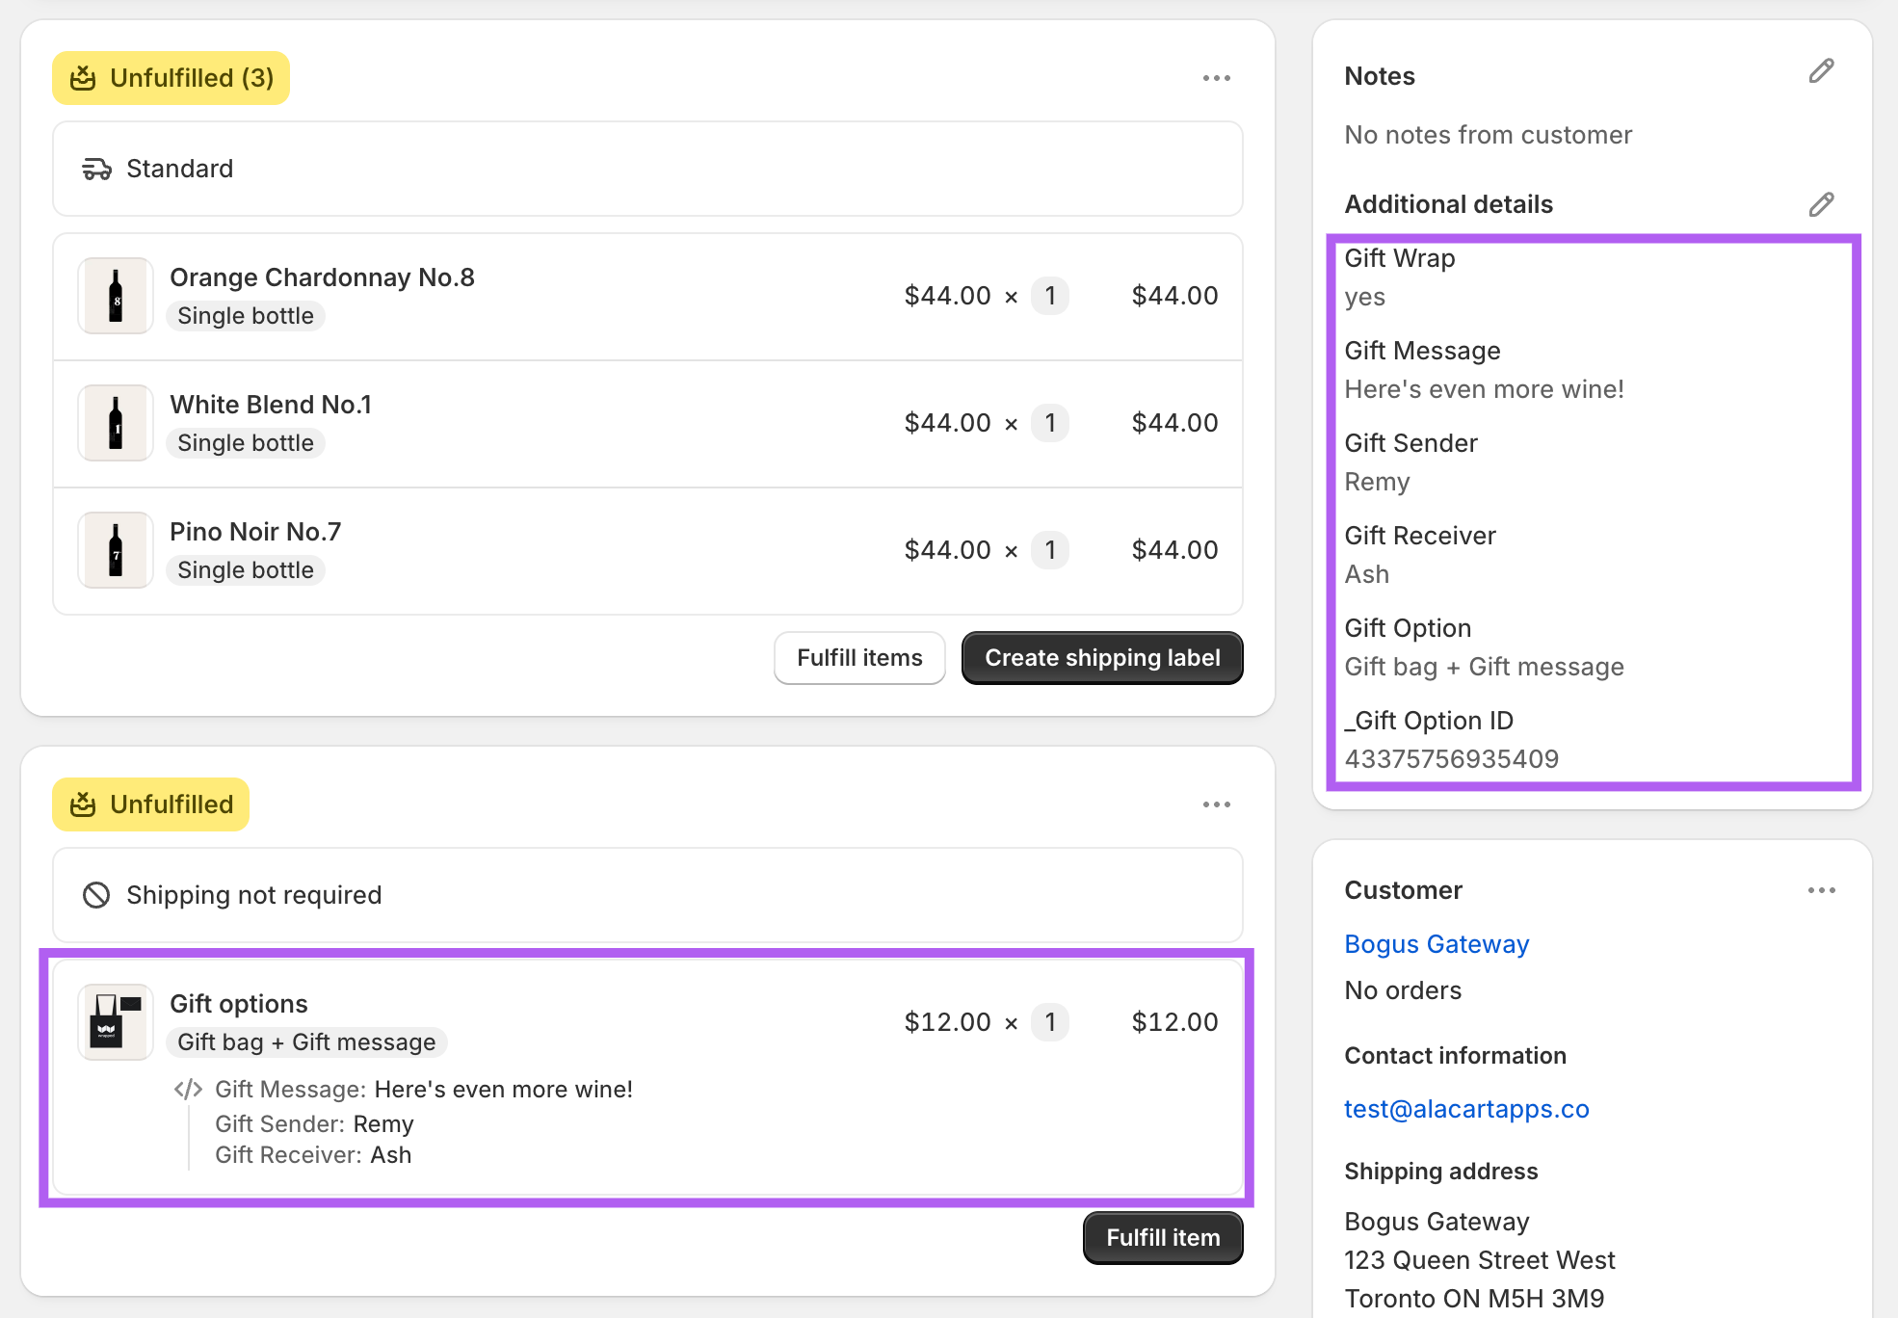Open more actions menu for gift fulfillment card
The width and height of the screenshot is (1898, 1318).
1216,804
